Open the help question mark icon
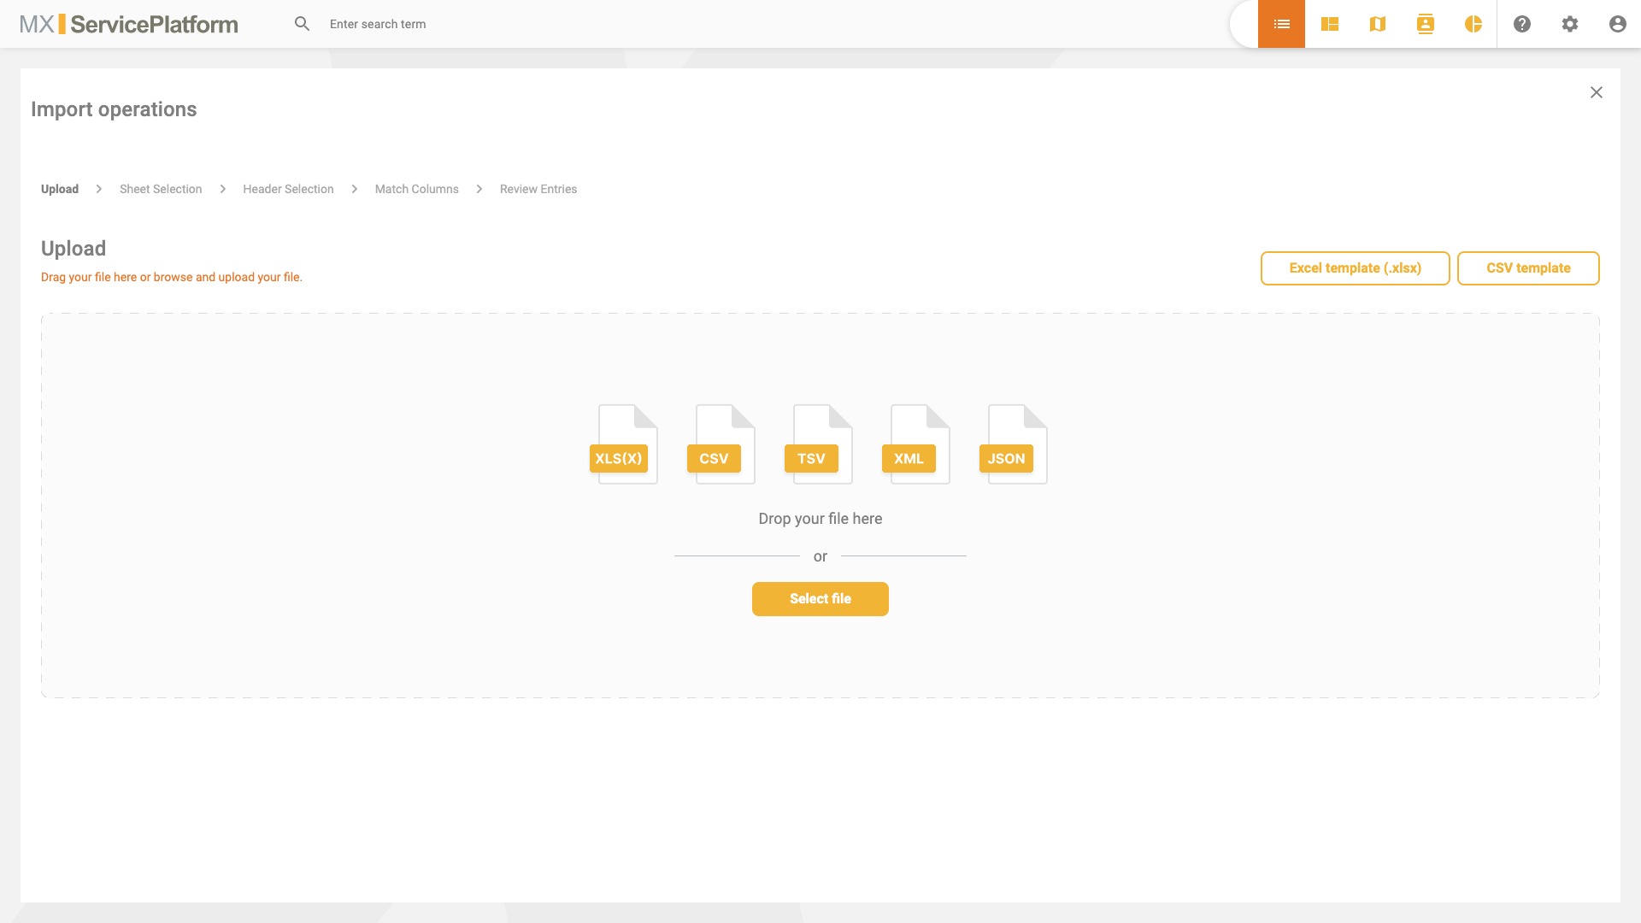This screenshot has height=923, width=1641. coord(1522,24)
